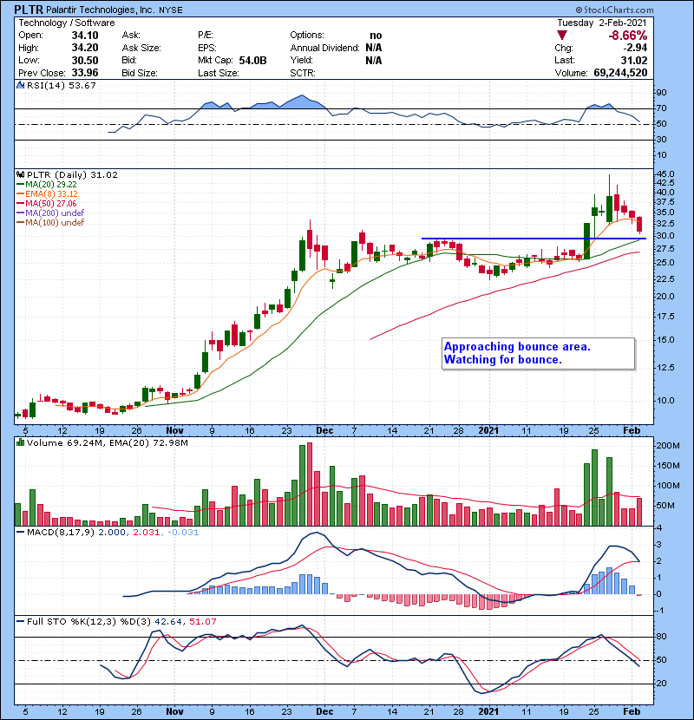Click the Technology / Software sector label
The width and height of the screenshot is (694, 720).
[67, 23]
